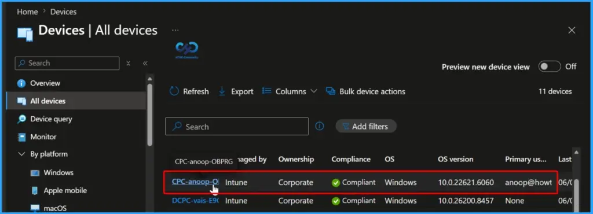Click the Add filters button

point(366,127)
